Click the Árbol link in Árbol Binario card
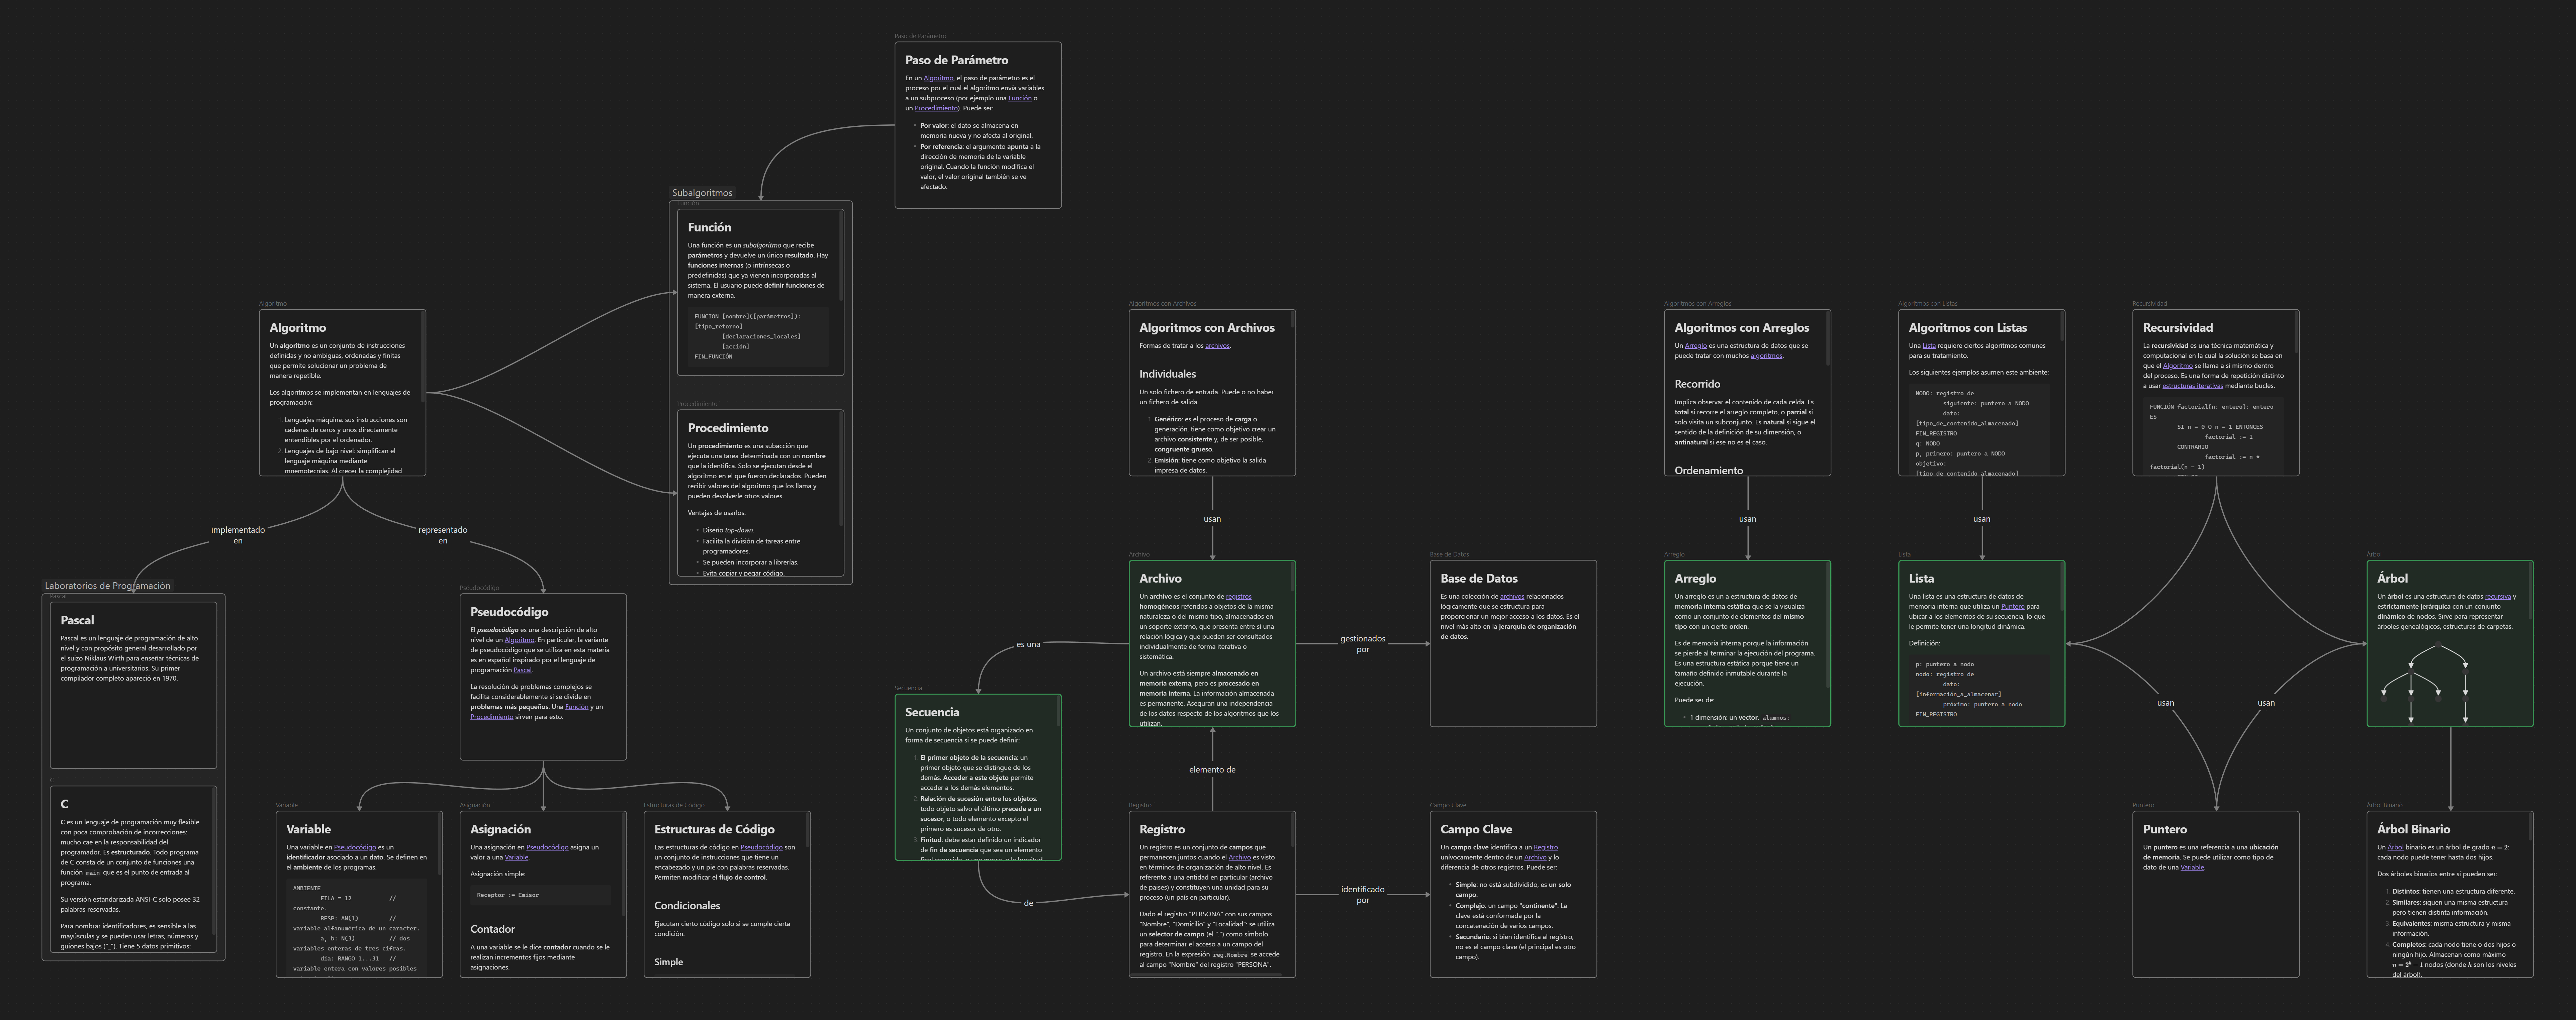Viewport: 2576px width, 1020px height. 2395,848
